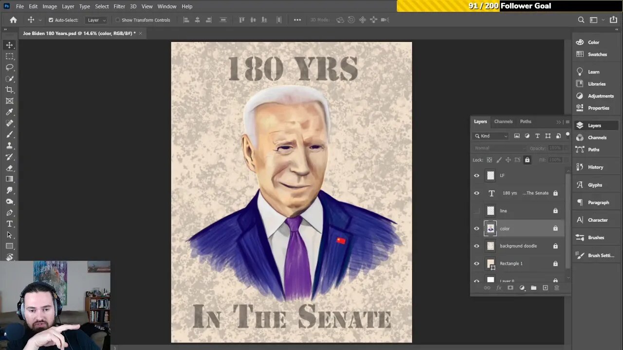The image size is (623, 350).
Task: Open the more options ellipsis
Action: (x=297, y=20)
